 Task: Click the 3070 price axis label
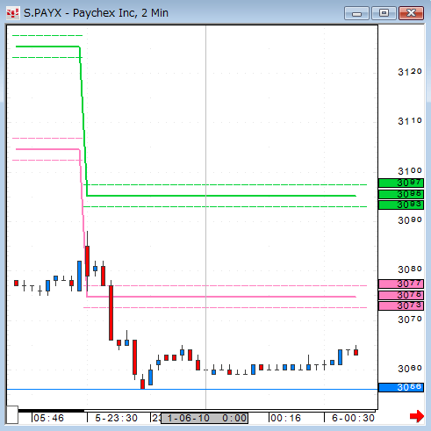tap(410, 320)
